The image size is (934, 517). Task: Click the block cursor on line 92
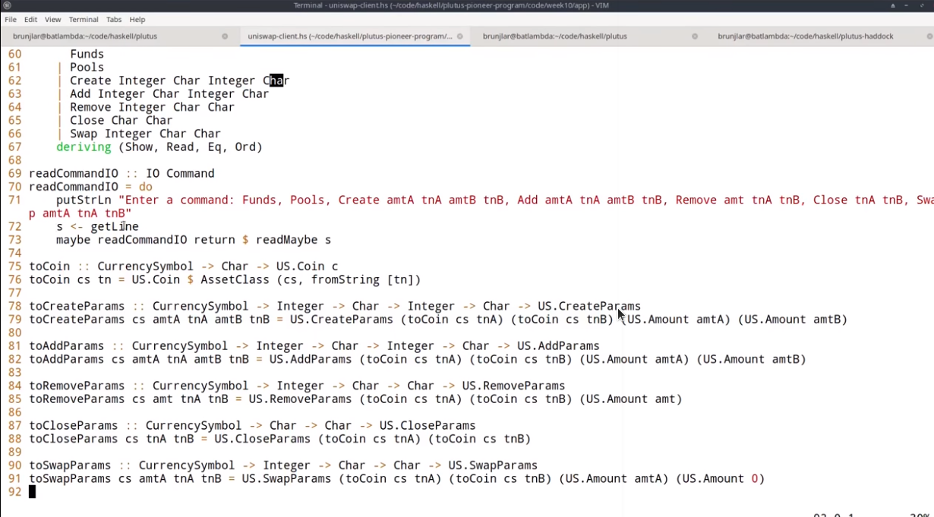click(32, 492)
